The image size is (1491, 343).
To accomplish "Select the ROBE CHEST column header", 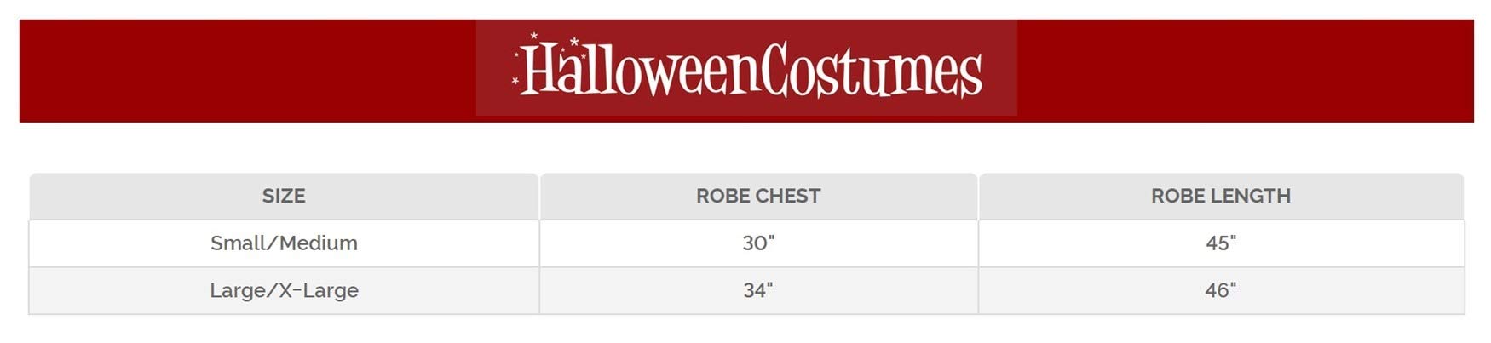I will [x=758, y=196].
